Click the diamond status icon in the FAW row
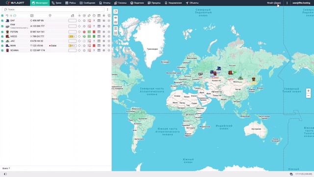The image size is (314, 177). point(79,26)
